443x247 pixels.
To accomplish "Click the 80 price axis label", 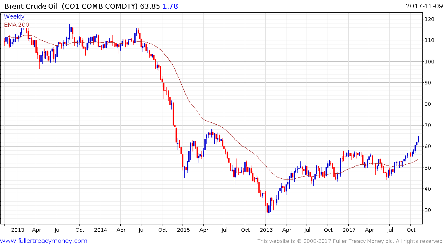I will pos(428,104).
